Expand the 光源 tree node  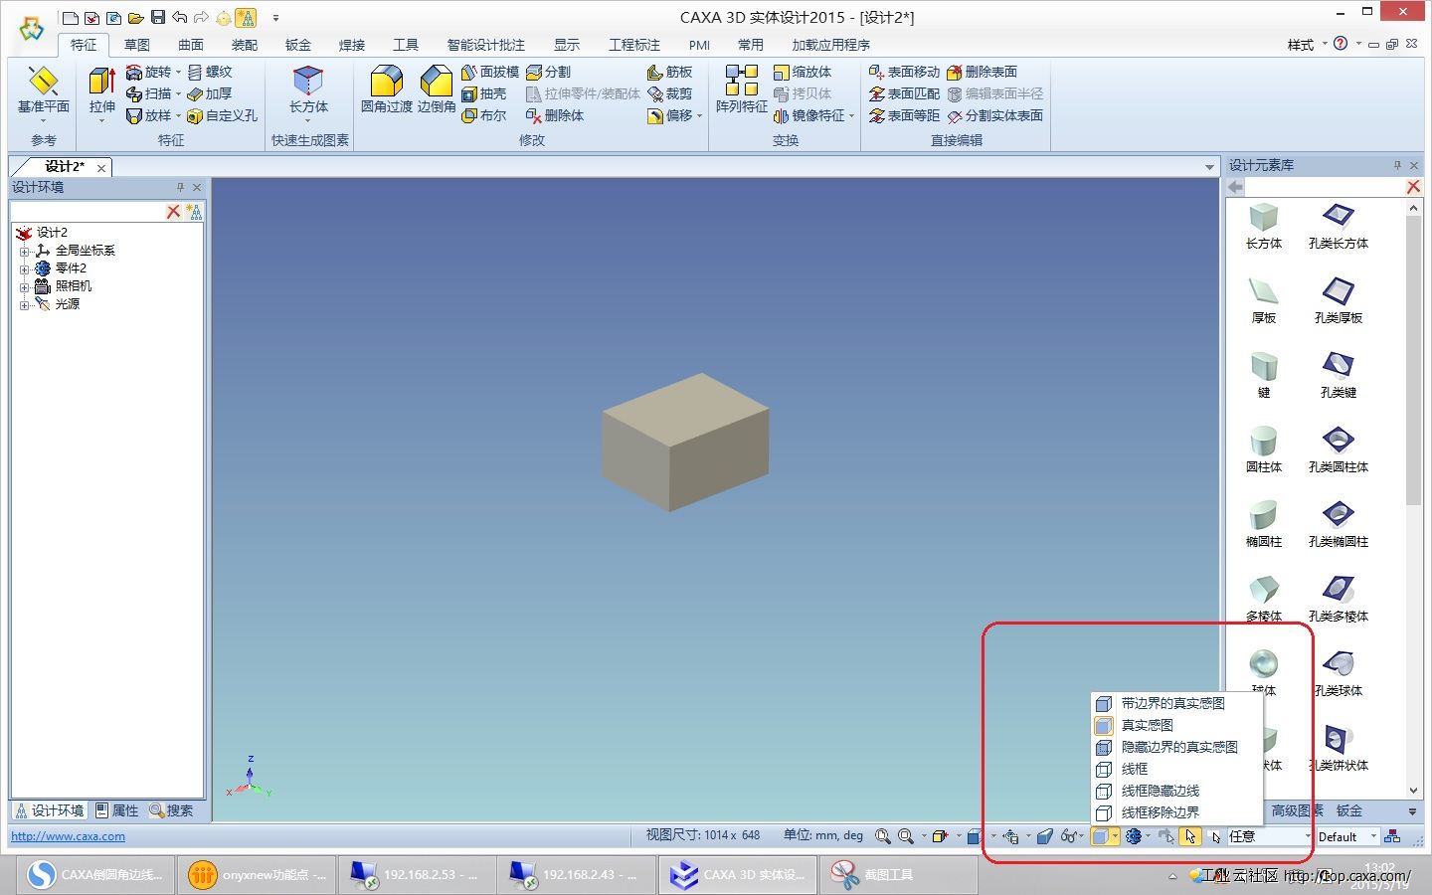pos(24,304)
